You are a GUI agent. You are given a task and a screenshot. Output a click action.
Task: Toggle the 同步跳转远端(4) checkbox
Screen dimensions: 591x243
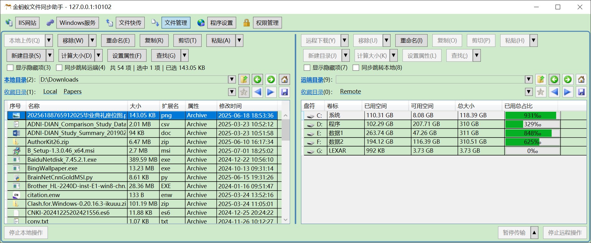click(59, 68)
